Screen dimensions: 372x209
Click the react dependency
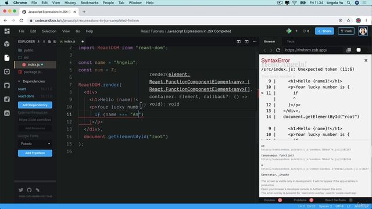click(x=35, y=89)
